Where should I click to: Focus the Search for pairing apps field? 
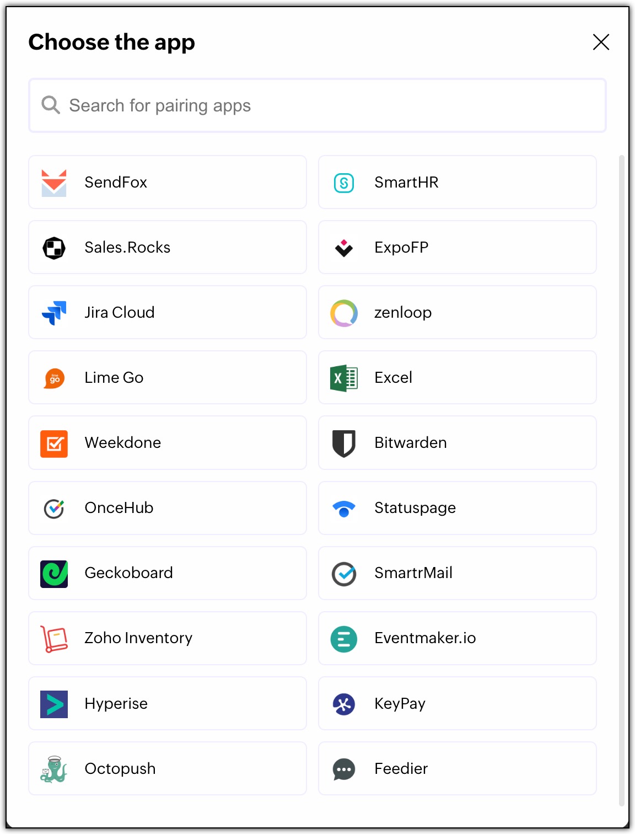coord(317,105)
